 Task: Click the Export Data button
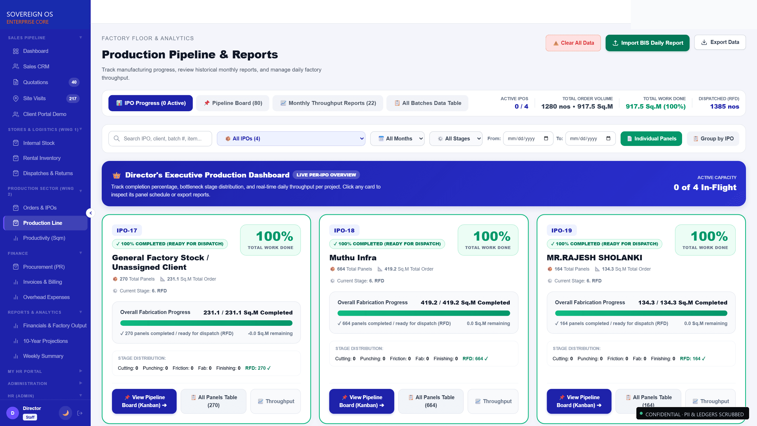pyautogui.click(x=720, y=42)
